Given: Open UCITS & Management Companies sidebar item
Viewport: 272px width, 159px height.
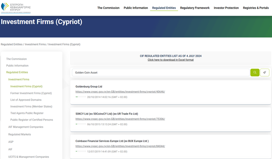Looking at the screenshot, I should point(29,157).
